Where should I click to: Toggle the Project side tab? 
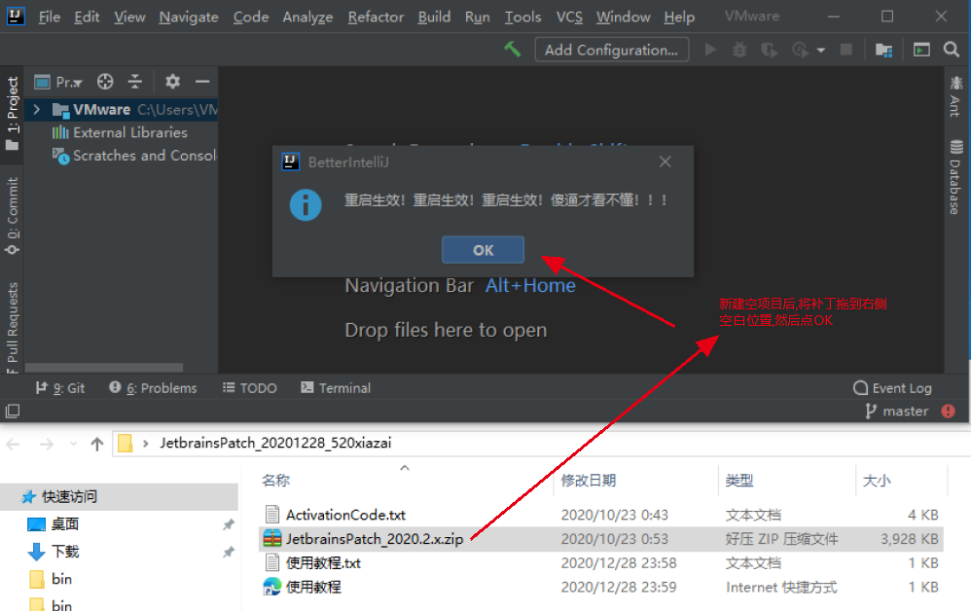12,115
